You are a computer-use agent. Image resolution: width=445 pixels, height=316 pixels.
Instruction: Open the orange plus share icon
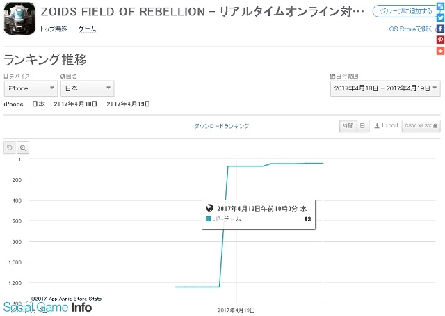[x=440, y=51]
